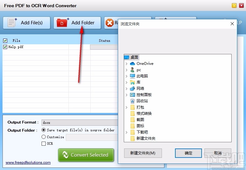Select OneDrive in the folder tree
Viewport: 246px width, 170px height.
tap(145, 64)
